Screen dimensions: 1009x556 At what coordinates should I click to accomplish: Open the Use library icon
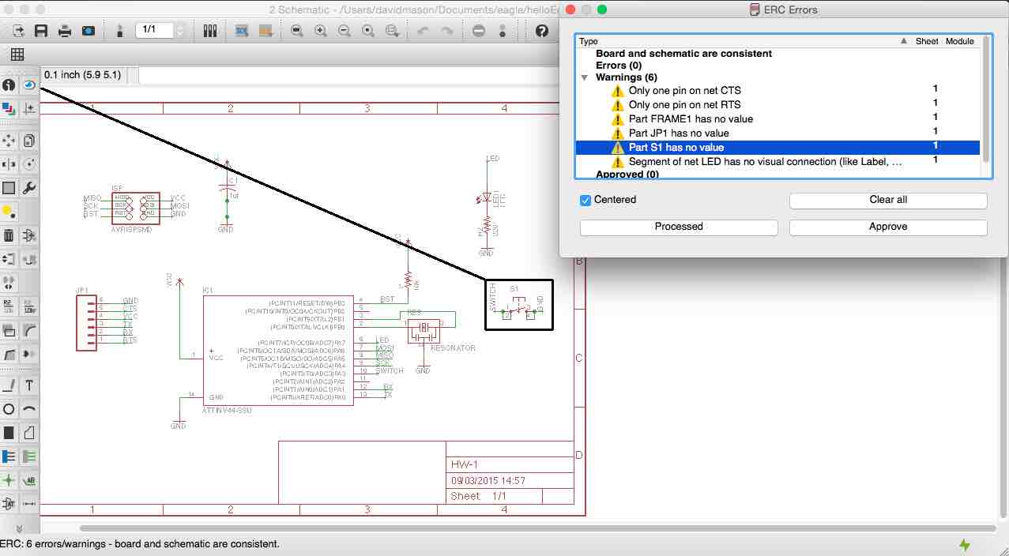[x=210, y=31]
